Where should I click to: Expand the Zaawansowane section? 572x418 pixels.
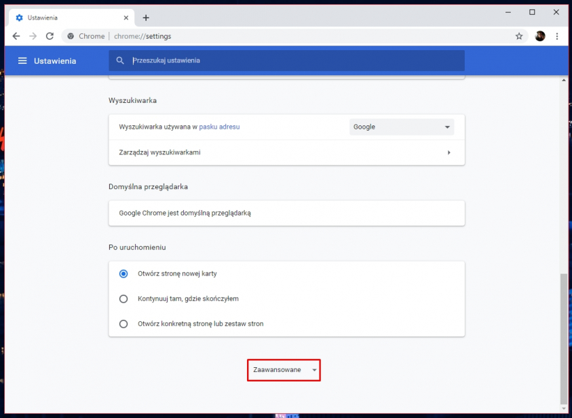[x=283, y=370]
